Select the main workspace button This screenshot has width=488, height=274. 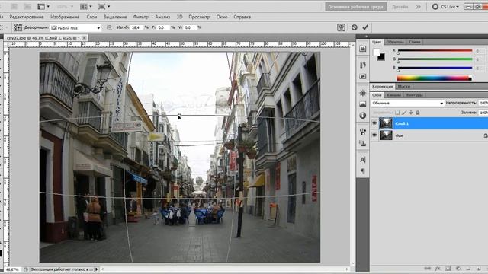tap(356, 7)
